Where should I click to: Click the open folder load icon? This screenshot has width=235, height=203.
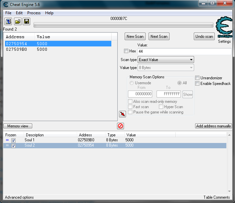[18, 22]
